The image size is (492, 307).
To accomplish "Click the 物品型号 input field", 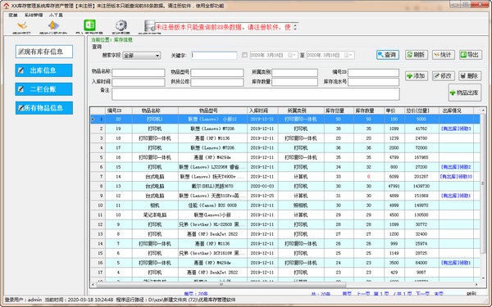I will pyautogui.click(x=216, y=73).
